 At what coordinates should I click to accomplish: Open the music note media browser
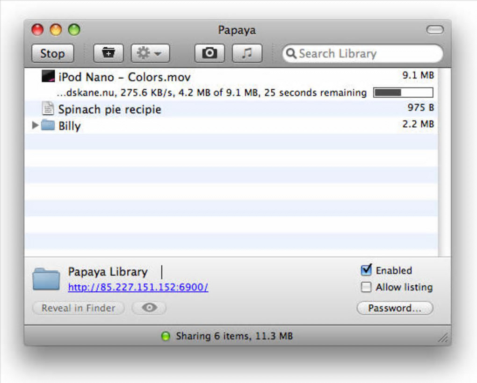247,53
